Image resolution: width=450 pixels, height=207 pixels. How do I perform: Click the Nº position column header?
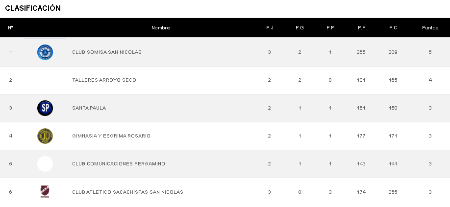point(10,28)
